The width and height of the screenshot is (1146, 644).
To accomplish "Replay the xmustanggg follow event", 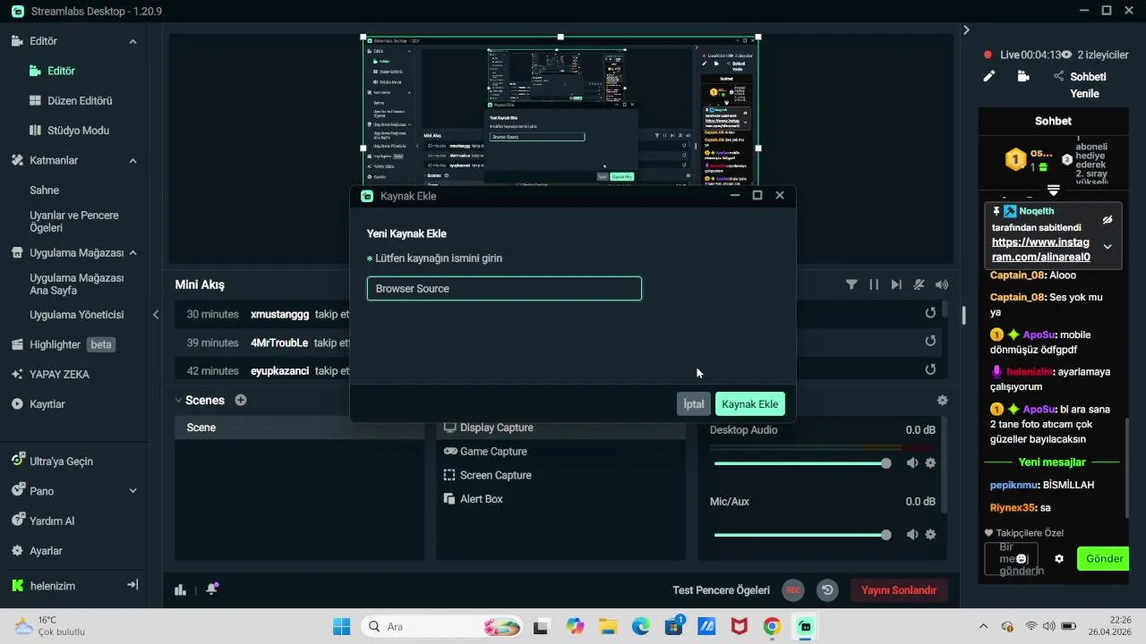I will 930,313.
